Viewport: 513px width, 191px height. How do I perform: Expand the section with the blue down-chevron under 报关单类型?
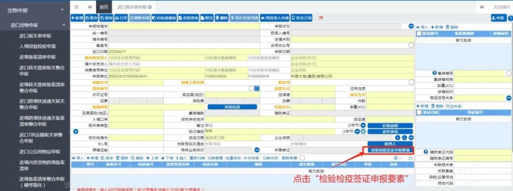[76, 131]
